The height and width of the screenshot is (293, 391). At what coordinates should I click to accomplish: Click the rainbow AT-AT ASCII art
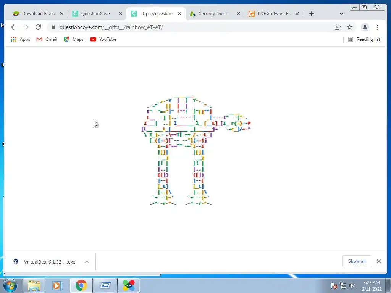pos(196,150)
